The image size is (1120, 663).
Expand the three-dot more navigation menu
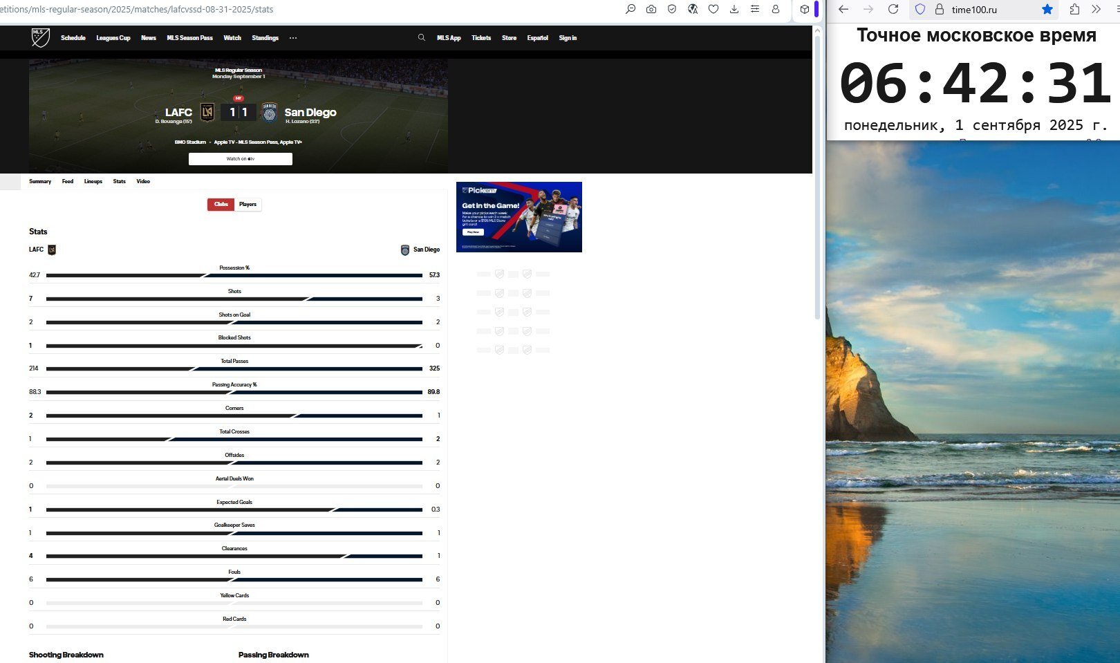pos(293,38)
